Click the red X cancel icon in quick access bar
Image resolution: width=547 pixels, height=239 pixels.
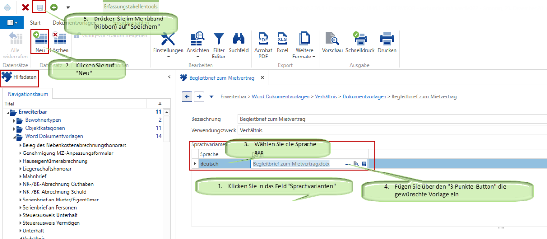pyautogui.click(x=25, y=7)
